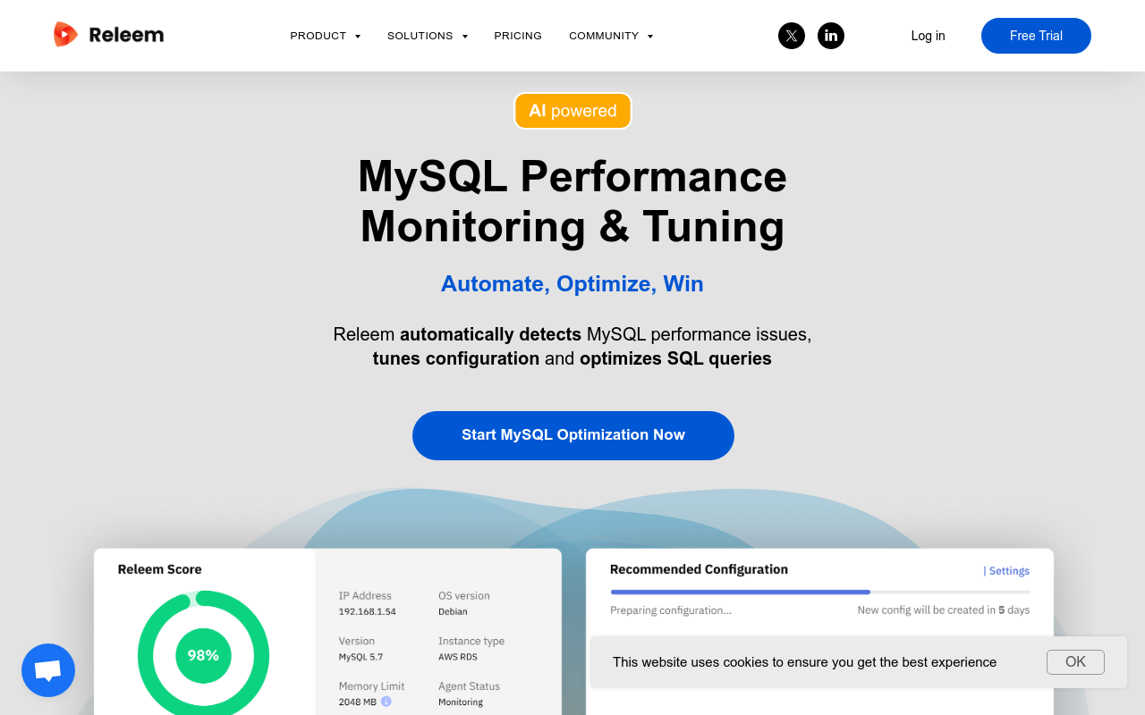The width and height of the screenshot is (1145, 715).
Task: Click the 'Recommended Configuration' card title
Action: [x=699, y=569]
